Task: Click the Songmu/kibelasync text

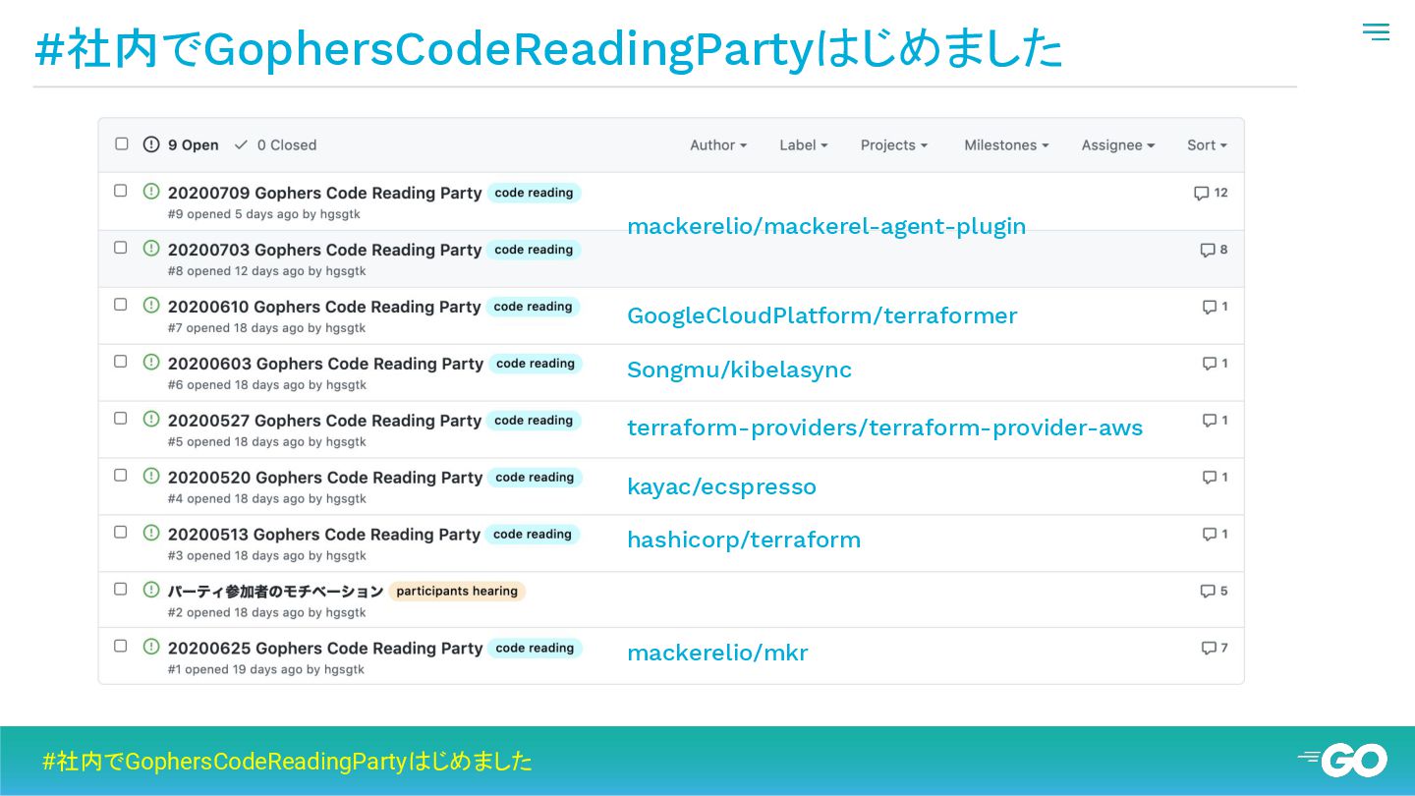Action: click(739, 370)
